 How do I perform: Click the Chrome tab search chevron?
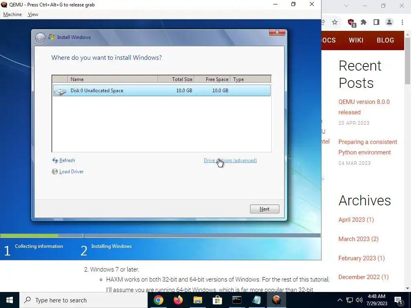346,6
